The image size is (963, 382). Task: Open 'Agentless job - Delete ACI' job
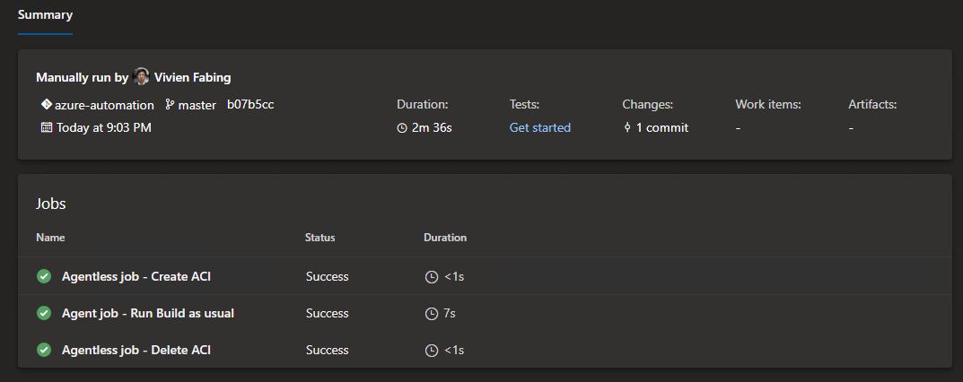click(x=136, y=350)
